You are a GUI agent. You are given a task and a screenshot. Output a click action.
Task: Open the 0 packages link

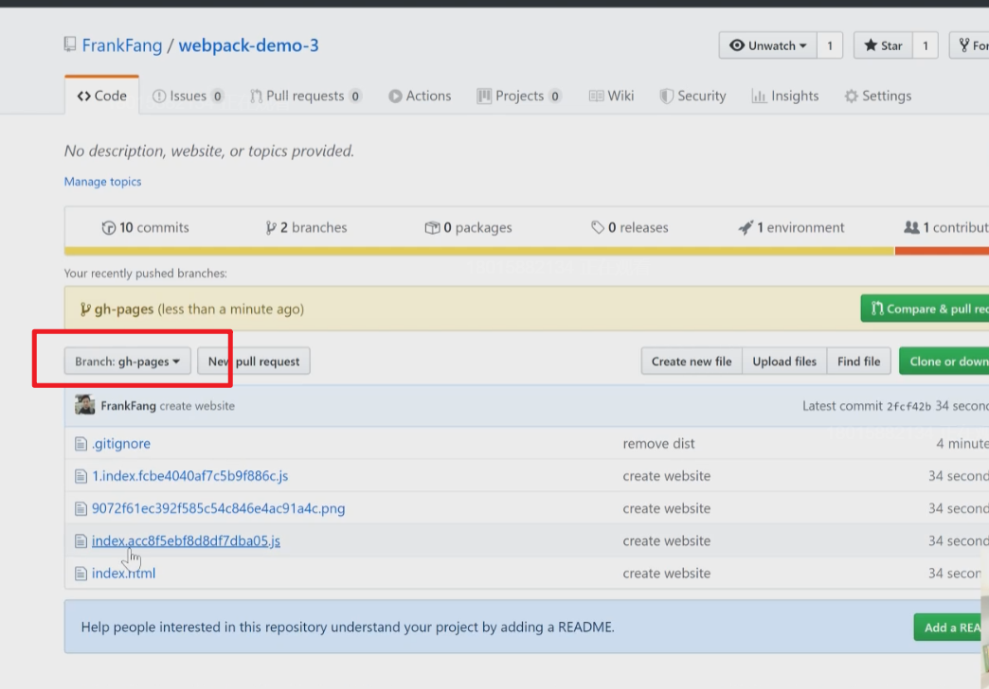[468, 227]
